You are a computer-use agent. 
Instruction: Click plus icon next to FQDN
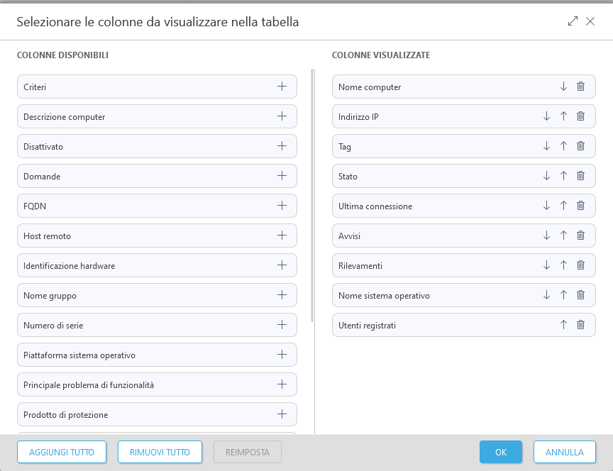click(x=282, y=206)
